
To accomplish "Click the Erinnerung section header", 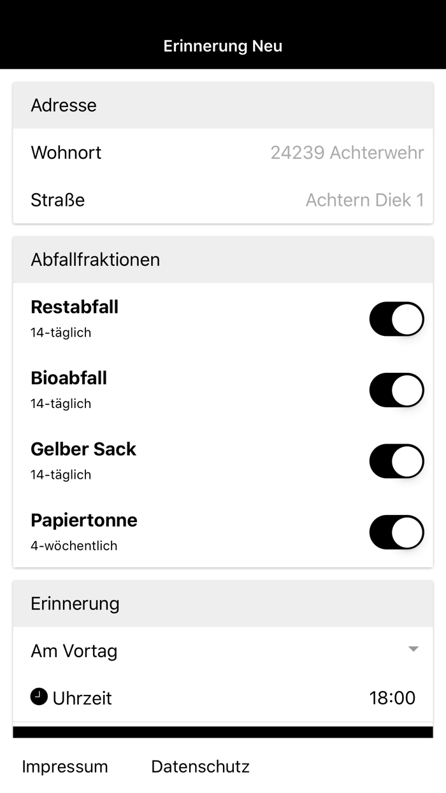I will pos(75,603).
